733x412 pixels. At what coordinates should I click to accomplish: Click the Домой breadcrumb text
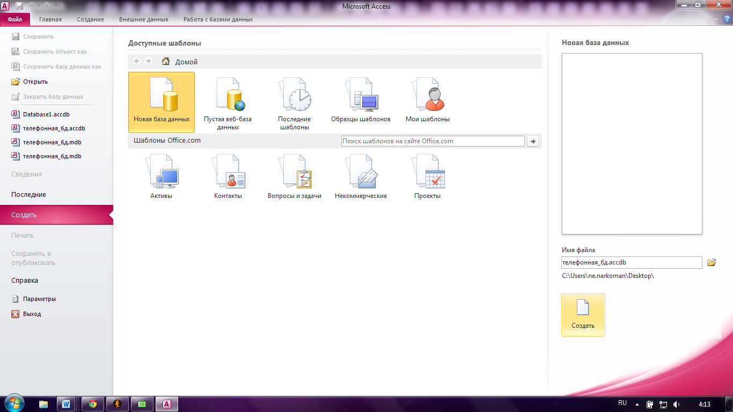[186, 62]
